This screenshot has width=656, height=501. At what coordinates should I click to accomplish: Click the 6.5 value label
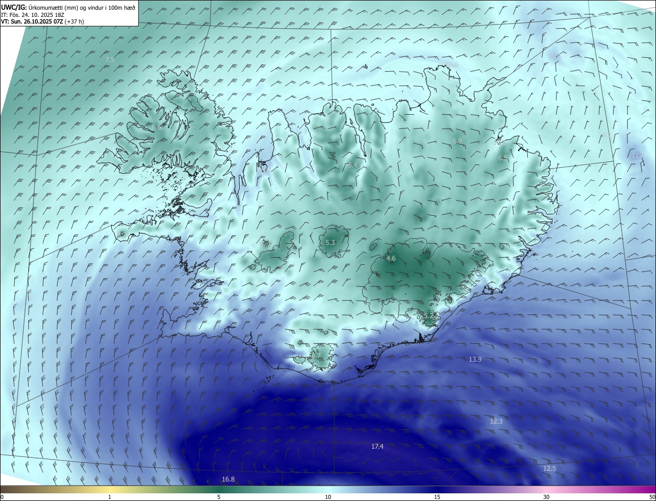pyautogui.click(x=503, y=158)
